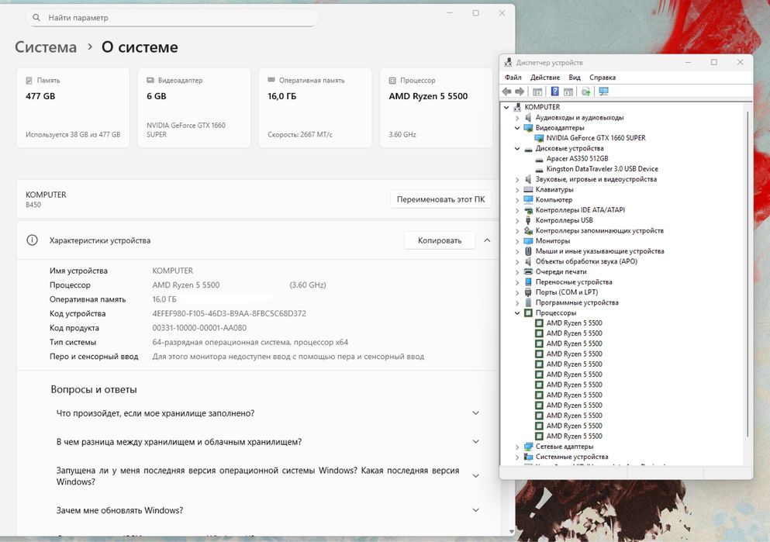This screenshot has height=542, width=770.
Task: Expand the Компьютер tree node
Action: tap(517, 200)
